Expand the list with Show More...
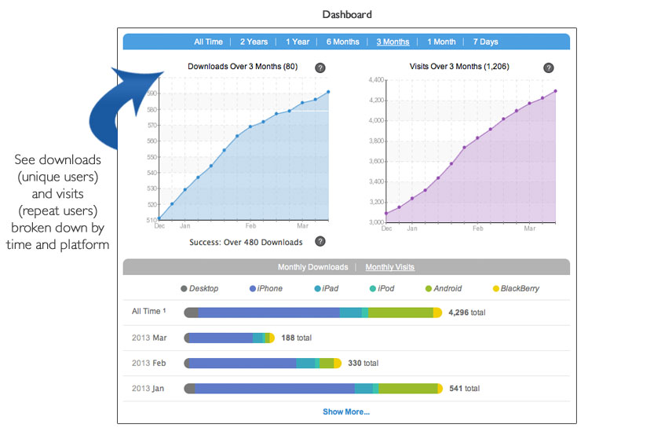Image resolution: width=672 pixels, height=439 pixels. [x=346, y=412]
